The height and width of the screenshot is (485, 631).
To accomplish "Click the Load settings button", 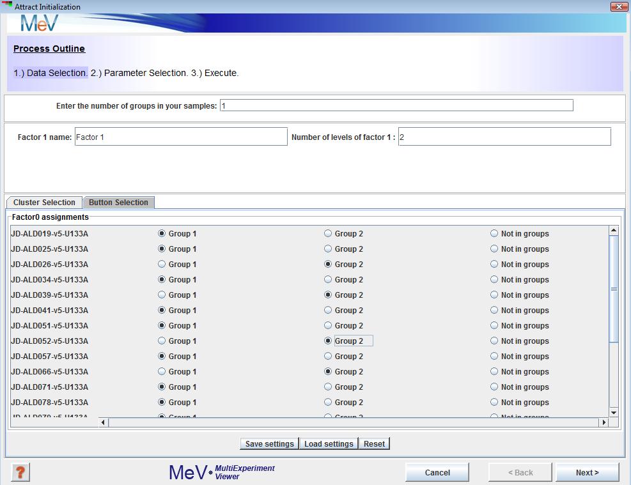I will pos(329,444).
